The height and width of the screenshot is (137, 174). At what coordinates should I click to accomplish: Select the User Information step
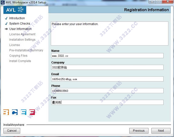point(20,29)
